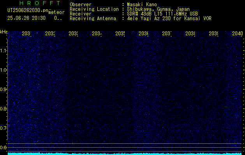
Task: Click the 2040 time marker
Action: point(238,33)
